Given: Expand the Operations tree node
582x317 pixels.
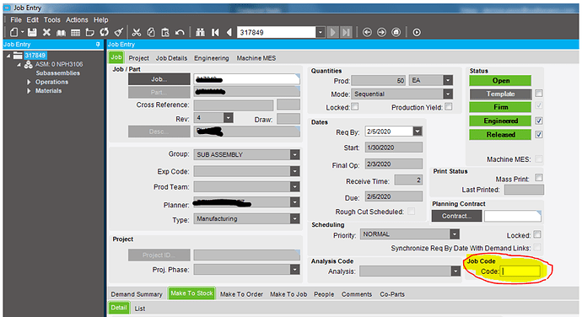Looking at the screenshot, I should coord(29,82).
